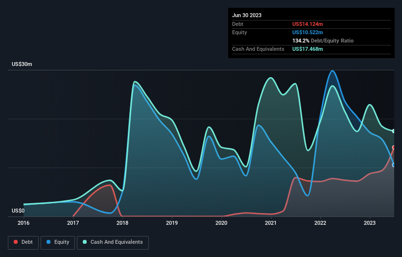Toggle the Debt series legend button

pyautogui.click(x=23, y=242)
